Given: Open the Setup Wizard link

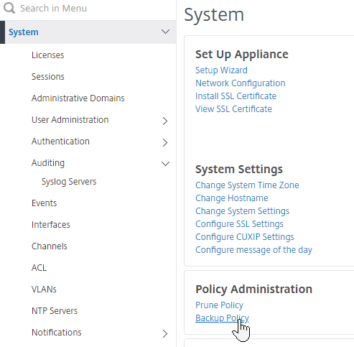Looking at the screenshot, I should pyautogui.click(x=221, y=70).
